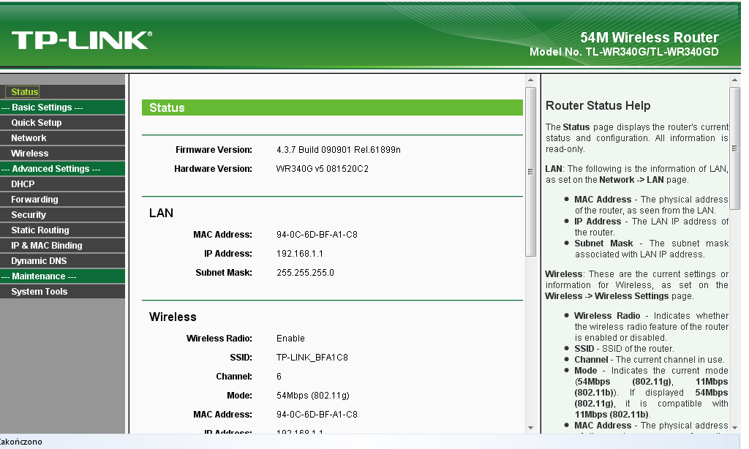Viewport: 749px width, 449px height.
Task: Click help panel scrollbar up arrow
Action: tap(734, 80)
